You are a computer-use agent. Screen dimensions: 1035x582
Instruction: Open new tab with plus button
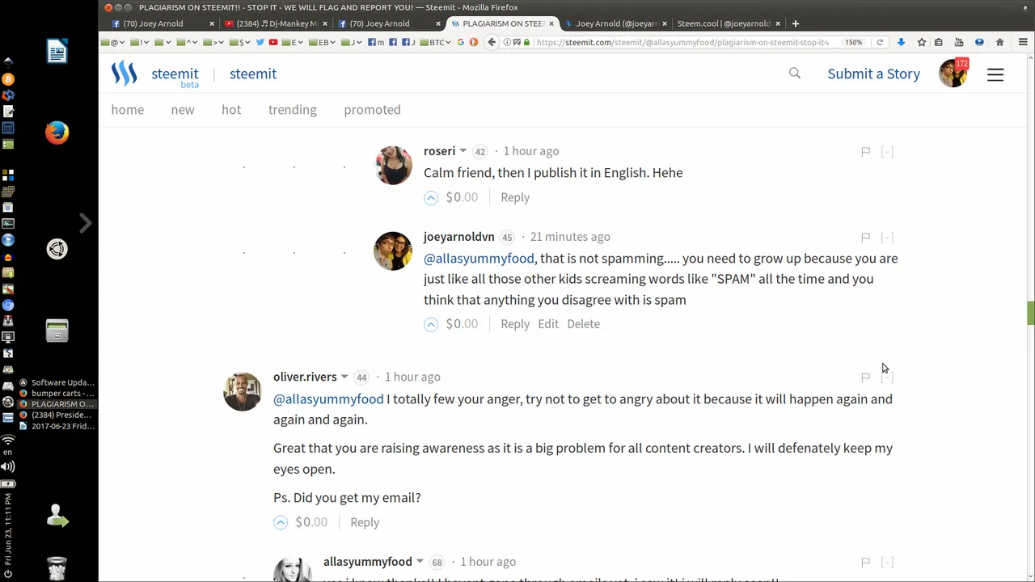pyautogui.click(x=796, y=23)
